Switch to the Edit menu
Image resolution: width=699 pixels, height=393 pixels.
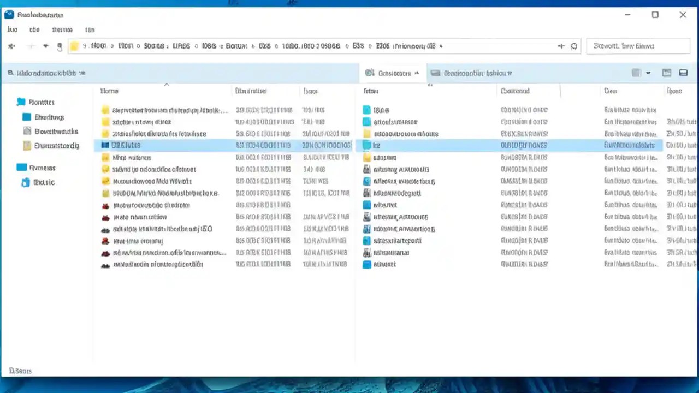tap(34, 29)
